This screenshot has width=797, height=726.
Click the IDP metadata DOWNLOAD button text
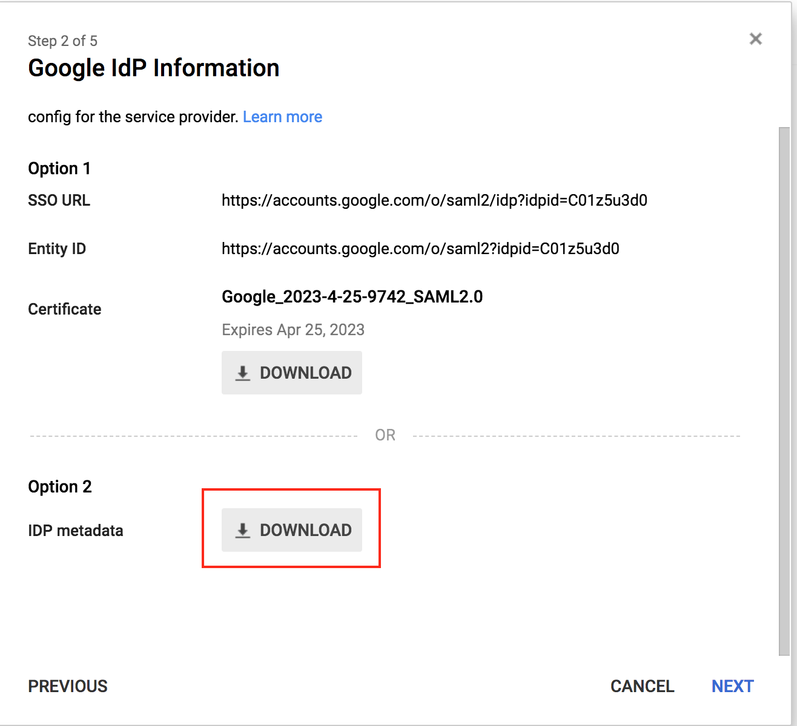pyautogui.click(x=305, y=530)
